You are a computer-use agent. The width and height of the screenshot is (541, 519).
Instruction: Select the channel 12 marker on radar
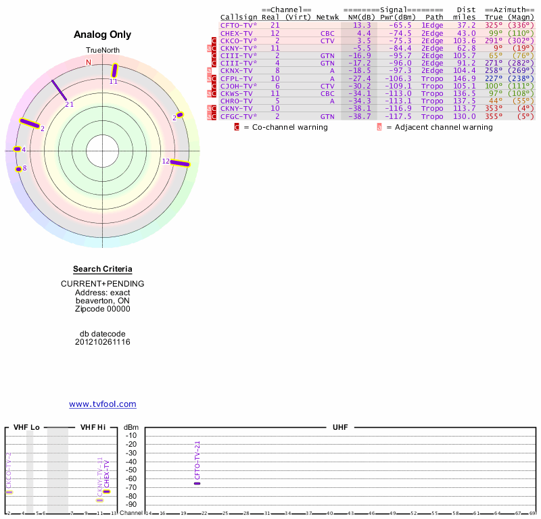click(180, 162)
